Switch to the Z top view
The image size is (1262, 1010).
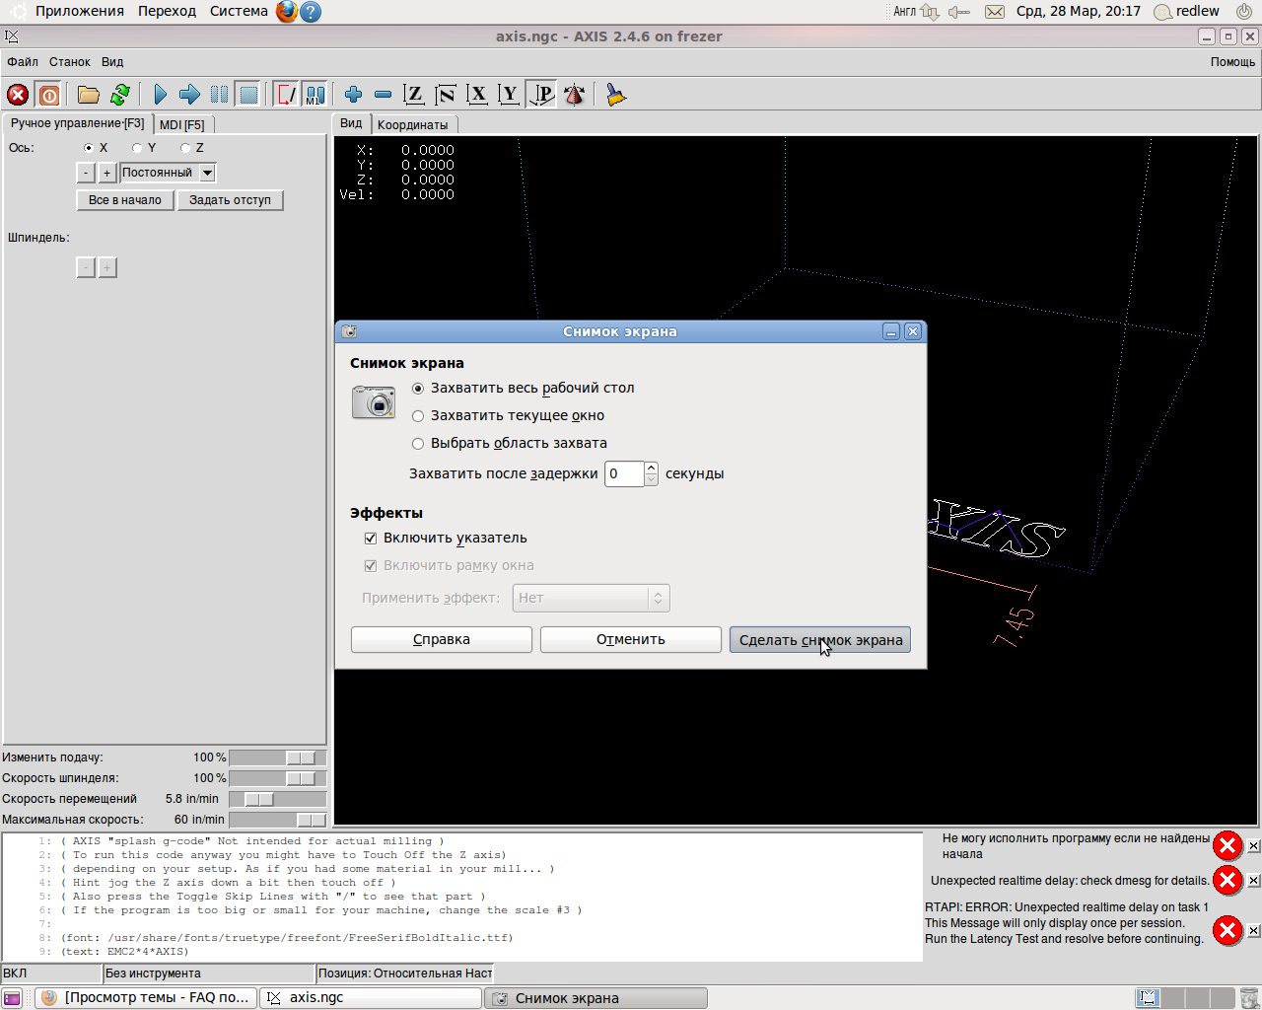click(414, 95)
